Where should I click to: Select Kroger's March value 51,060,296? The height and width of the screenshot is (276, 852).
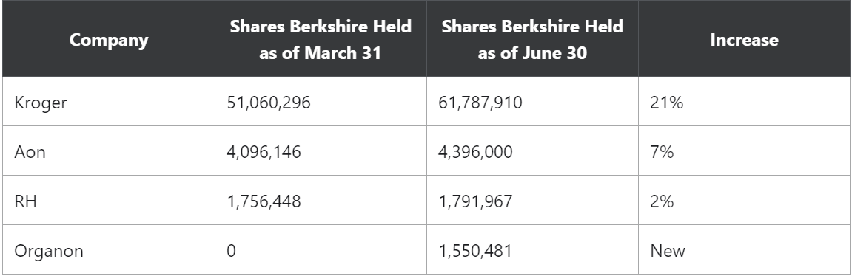[321, 102]
